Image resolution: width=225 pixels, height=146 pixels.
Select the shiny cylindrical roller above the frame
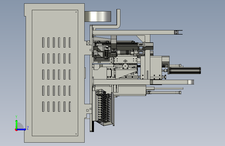98,16
